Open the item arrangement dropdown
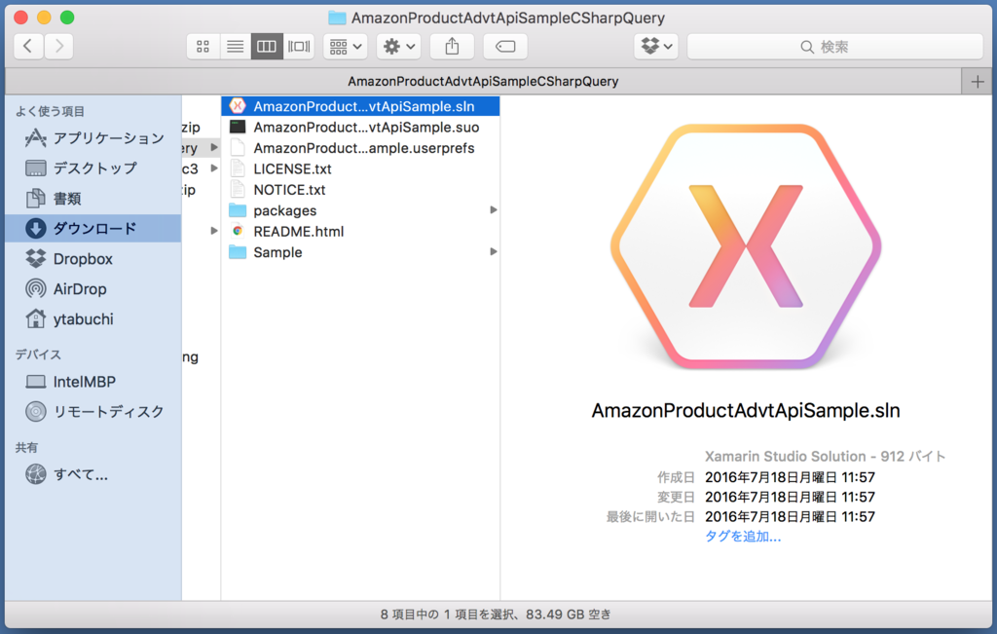 point(346,47)
